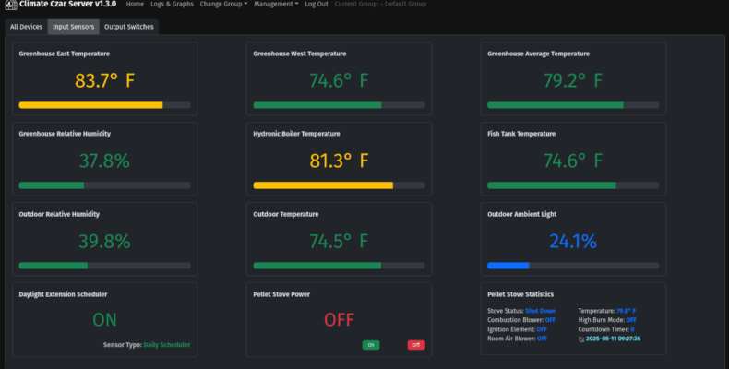Click the Outdoor Relative Humidity progress bar
This screenshot has width=729, height=369.
(x=104, y=266)
